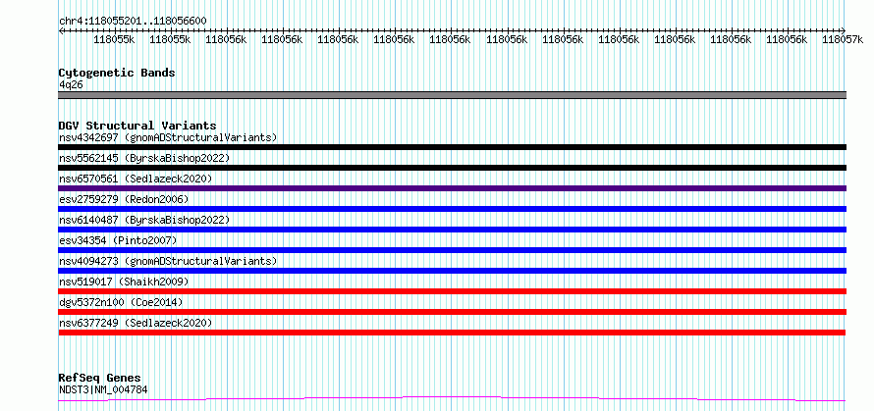Open the NDST3|NM_004784 gene label

[103, 389]
